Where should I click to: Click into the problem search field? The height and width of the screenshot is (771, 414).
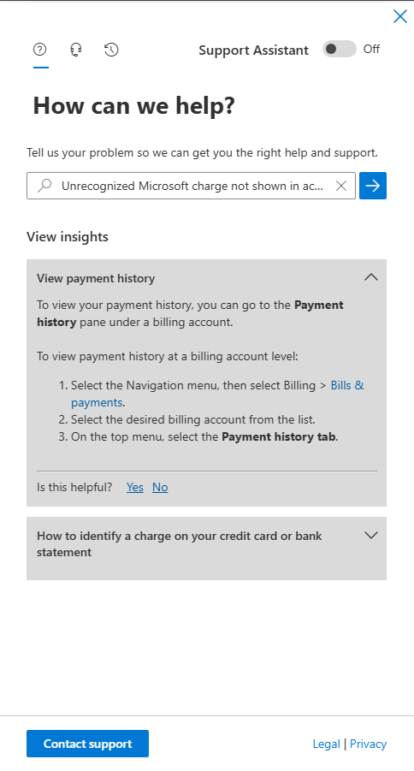pos(191,186)
